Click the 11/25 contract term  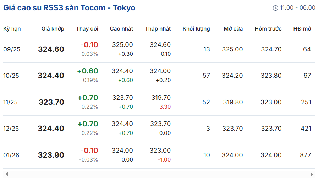tap(10, 102)
